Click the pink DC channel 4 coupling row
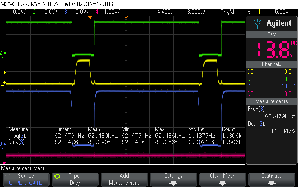 [272, 94]
